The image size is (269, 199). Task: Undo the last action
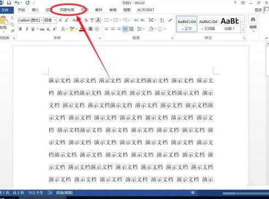click(x=17, y=3)
